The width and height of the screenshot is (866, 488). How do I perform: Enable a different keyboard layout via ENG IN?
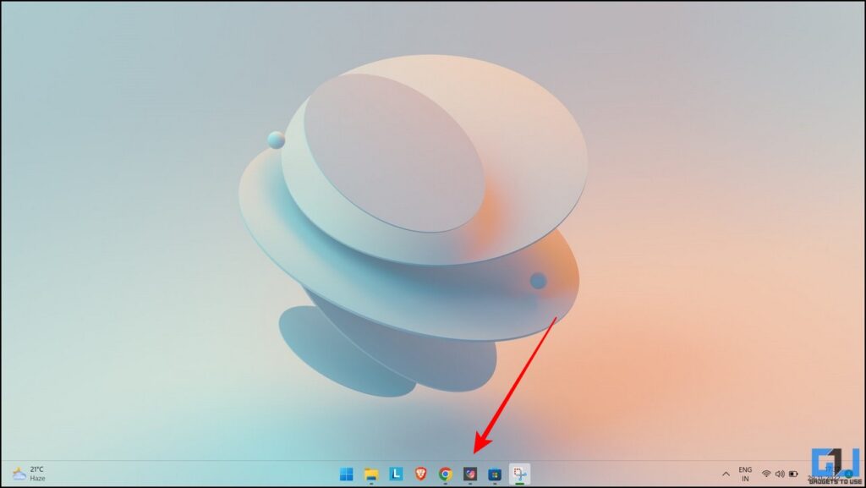point(745,474)
